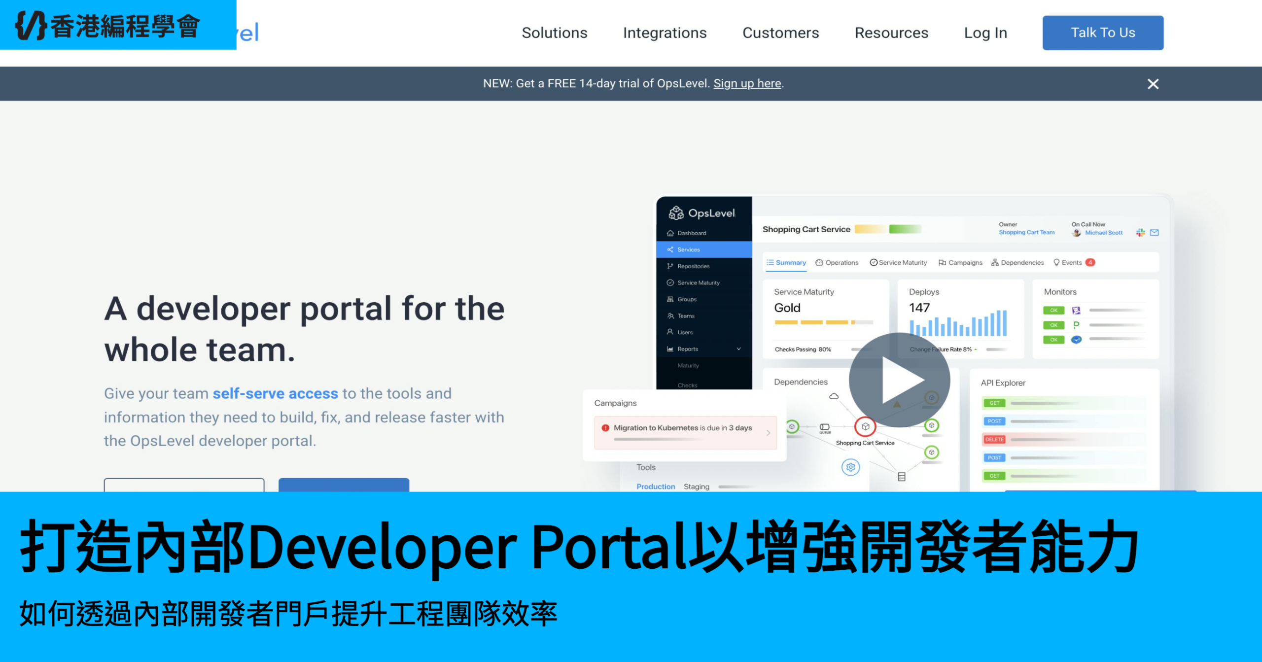Open the Resources menu
This screenshot has width=1262, height=662.
(x=891, y=33)
